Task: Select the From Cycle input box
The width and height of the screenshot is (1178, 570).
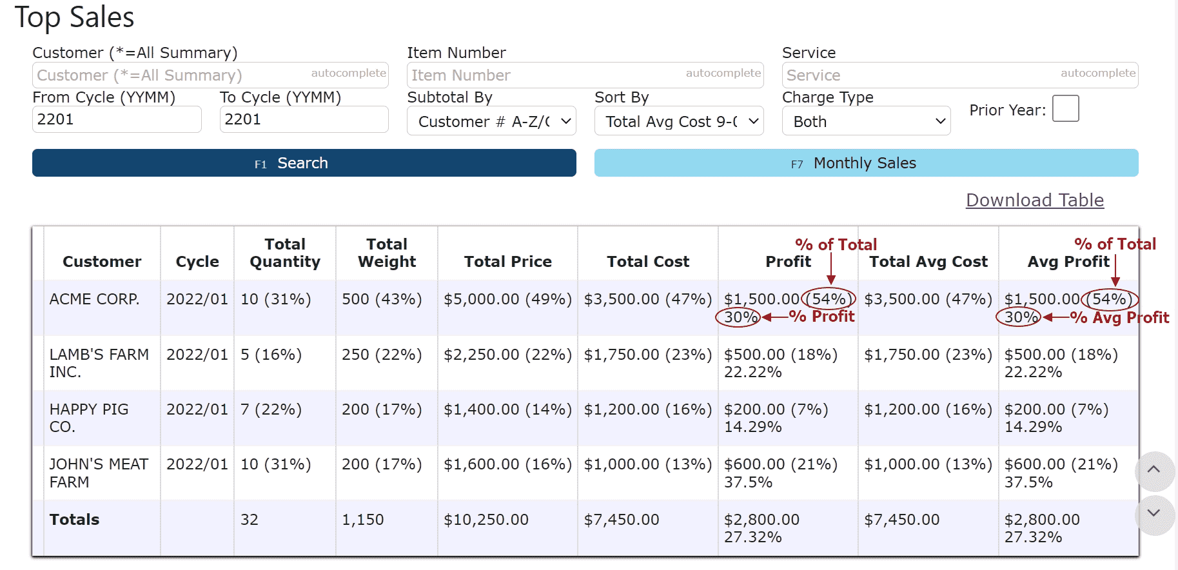Action: point(117,119)
